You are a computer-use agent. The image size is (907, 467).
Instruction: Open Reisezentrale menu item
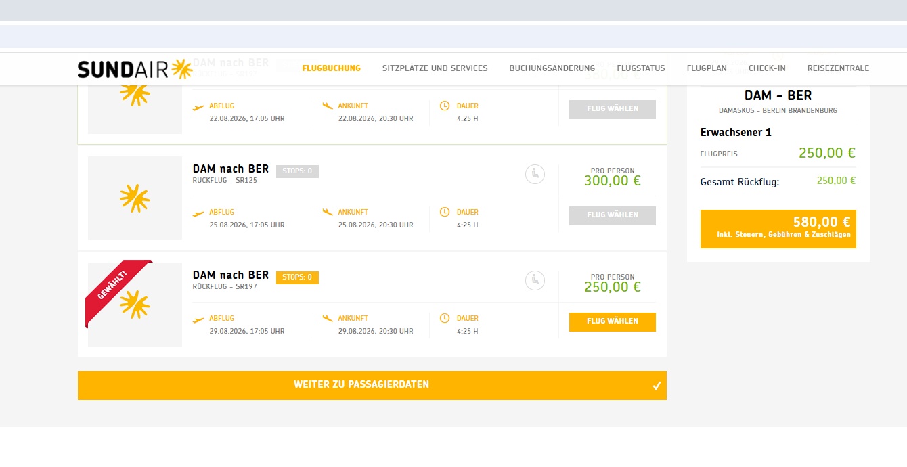[838, 68]
